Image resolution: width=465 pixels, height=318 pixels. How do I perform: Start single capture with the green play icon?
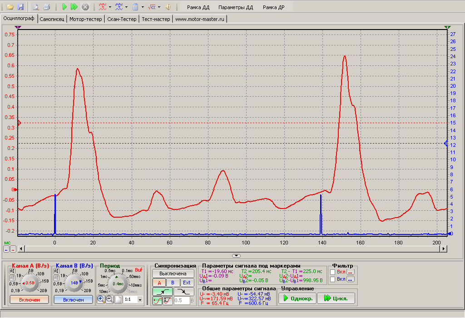(64, 7)
